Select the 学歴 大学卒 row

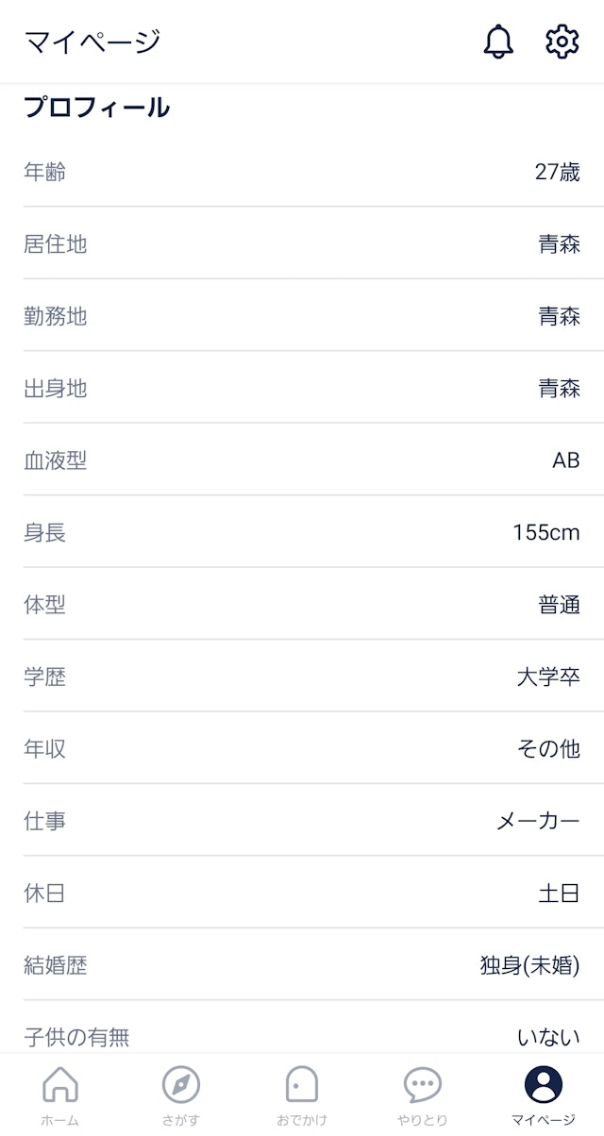pyautogui.click(x=302, y=677)
